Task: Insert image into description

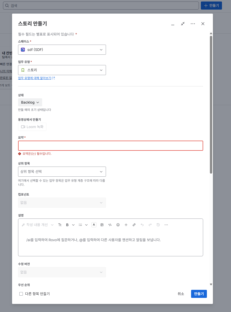Action: tap(102, 225)
